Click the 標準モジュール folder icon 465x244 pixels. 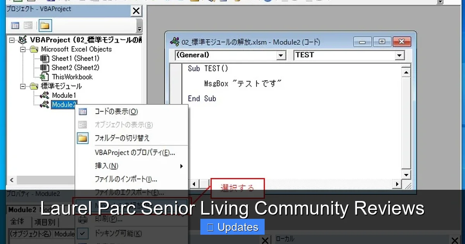[34, 86]
